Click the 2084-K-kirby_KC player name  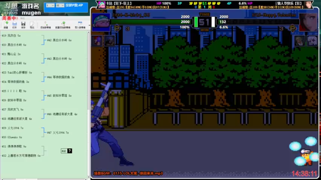(131, 15)
